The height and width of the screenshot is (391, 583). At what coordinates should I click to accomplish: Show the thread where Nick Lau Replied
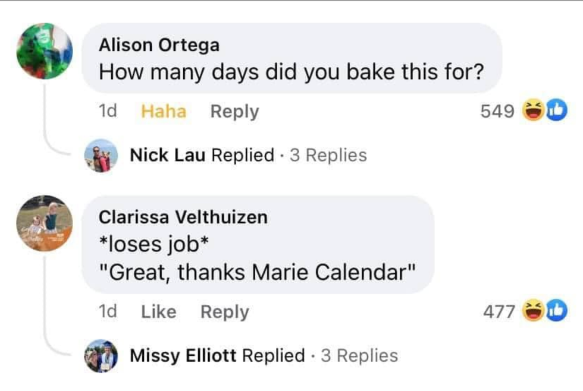pyautogui.click(x=201, y=156)
